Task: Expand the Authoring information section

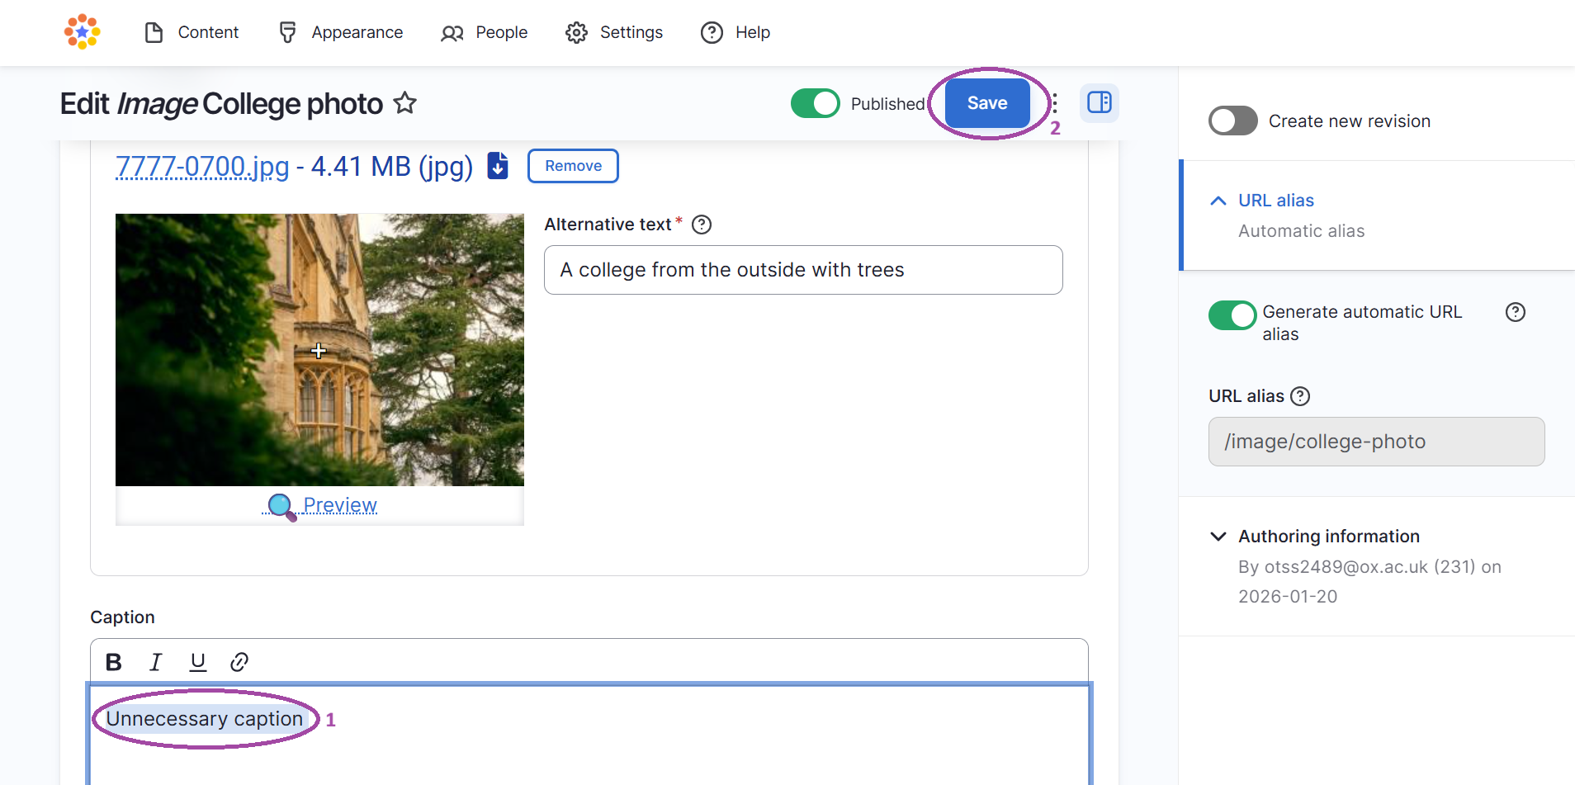Action: pos(1218,536)
